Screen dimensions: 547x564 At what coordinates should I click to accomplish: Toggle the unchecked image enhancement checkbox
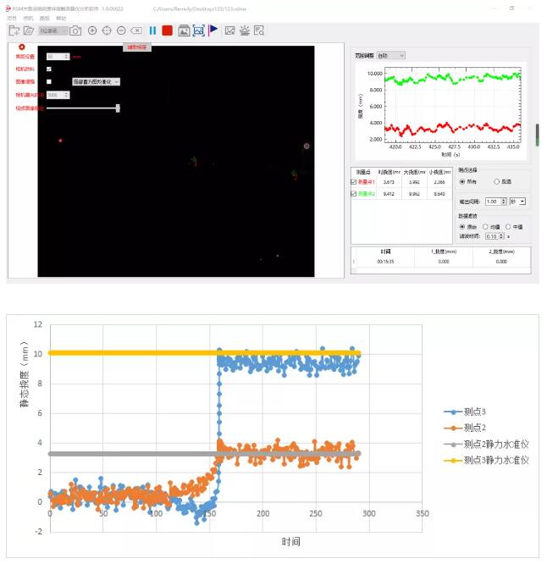(49, 81)
